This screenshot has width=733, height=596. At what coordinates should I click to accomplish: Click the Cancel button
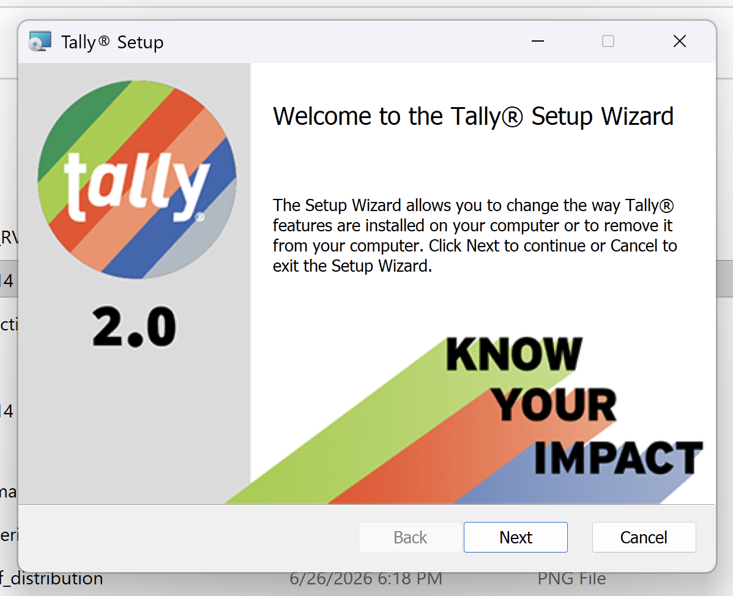644,537
